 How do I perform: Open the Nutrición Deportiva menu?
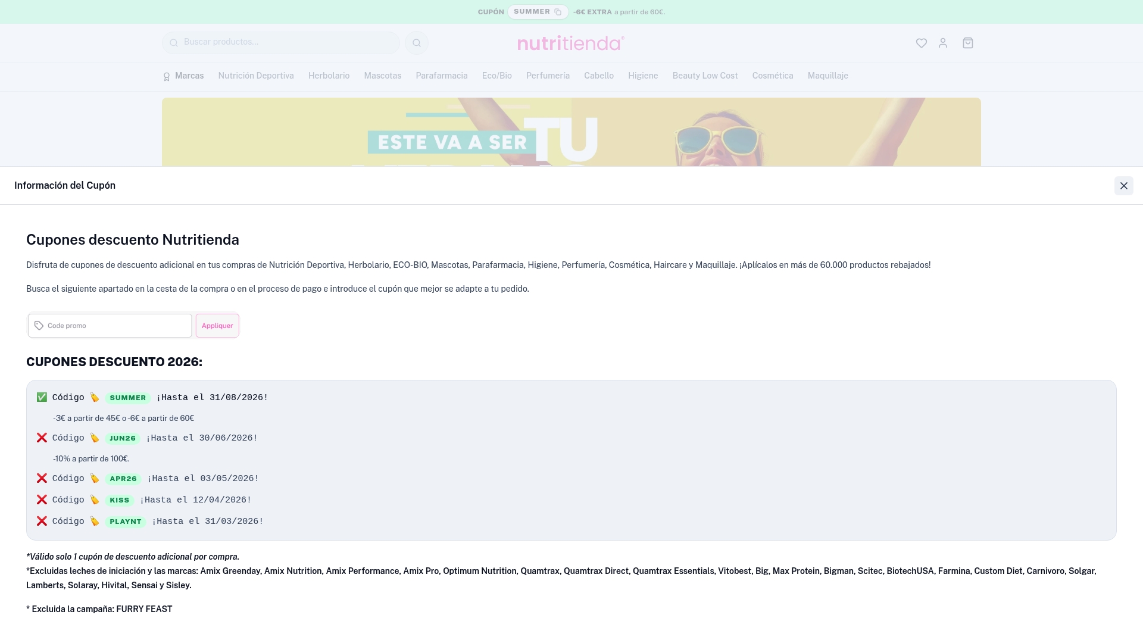point(256,76)
